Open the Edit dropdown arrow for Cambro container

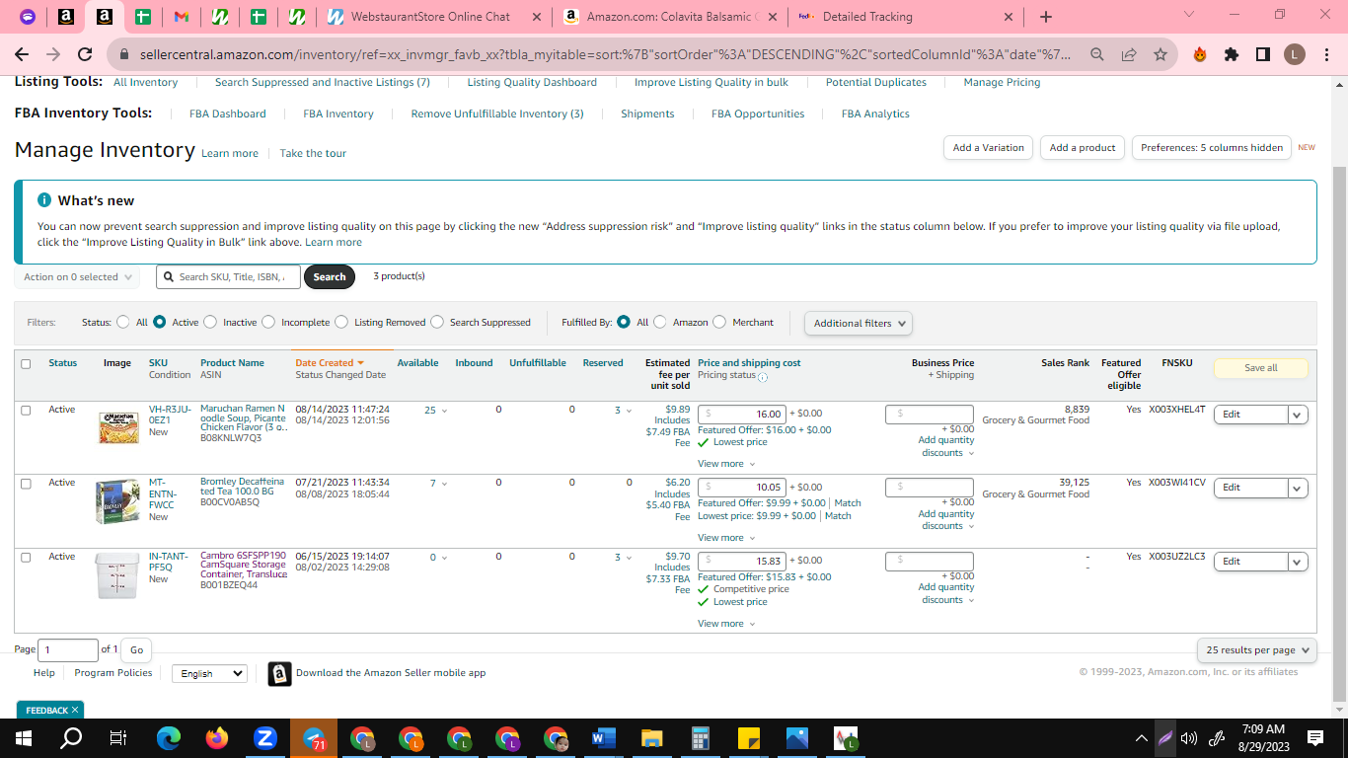[x=1299, y=562]
